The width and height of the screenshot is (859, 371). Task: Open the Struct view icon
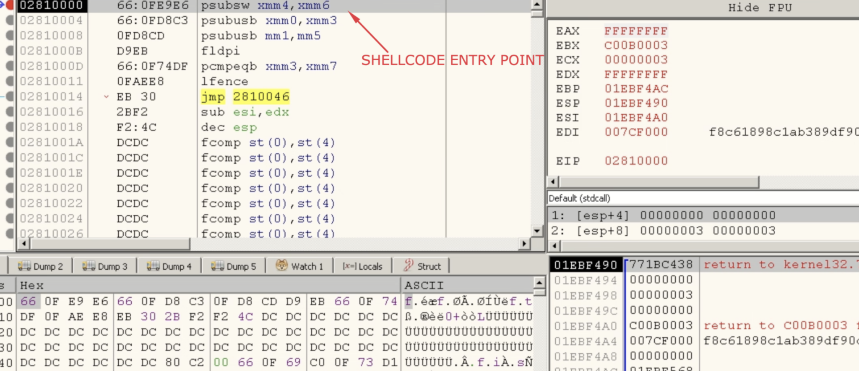(408, 265)
